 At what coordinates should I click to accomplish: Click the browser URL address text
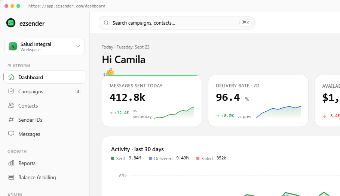click(67, 6)
